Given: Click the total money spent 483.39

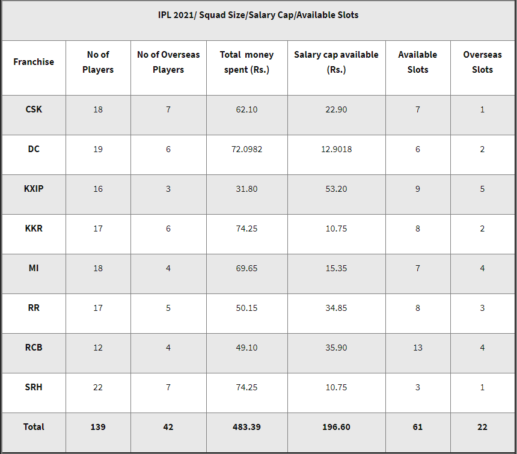Looking at the screenshot, I should (246, 427).
